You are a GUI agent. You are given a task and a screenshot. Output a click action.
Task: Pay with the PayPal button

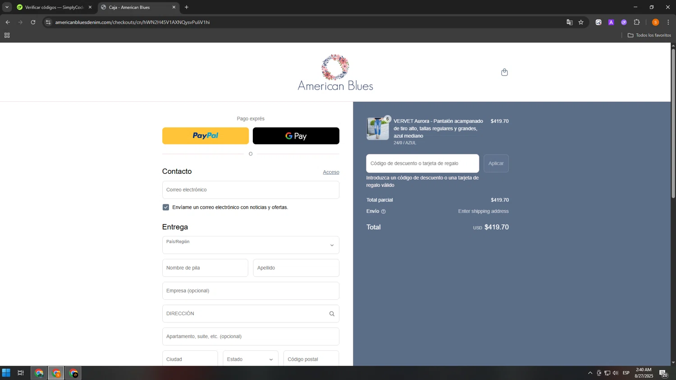206,136
